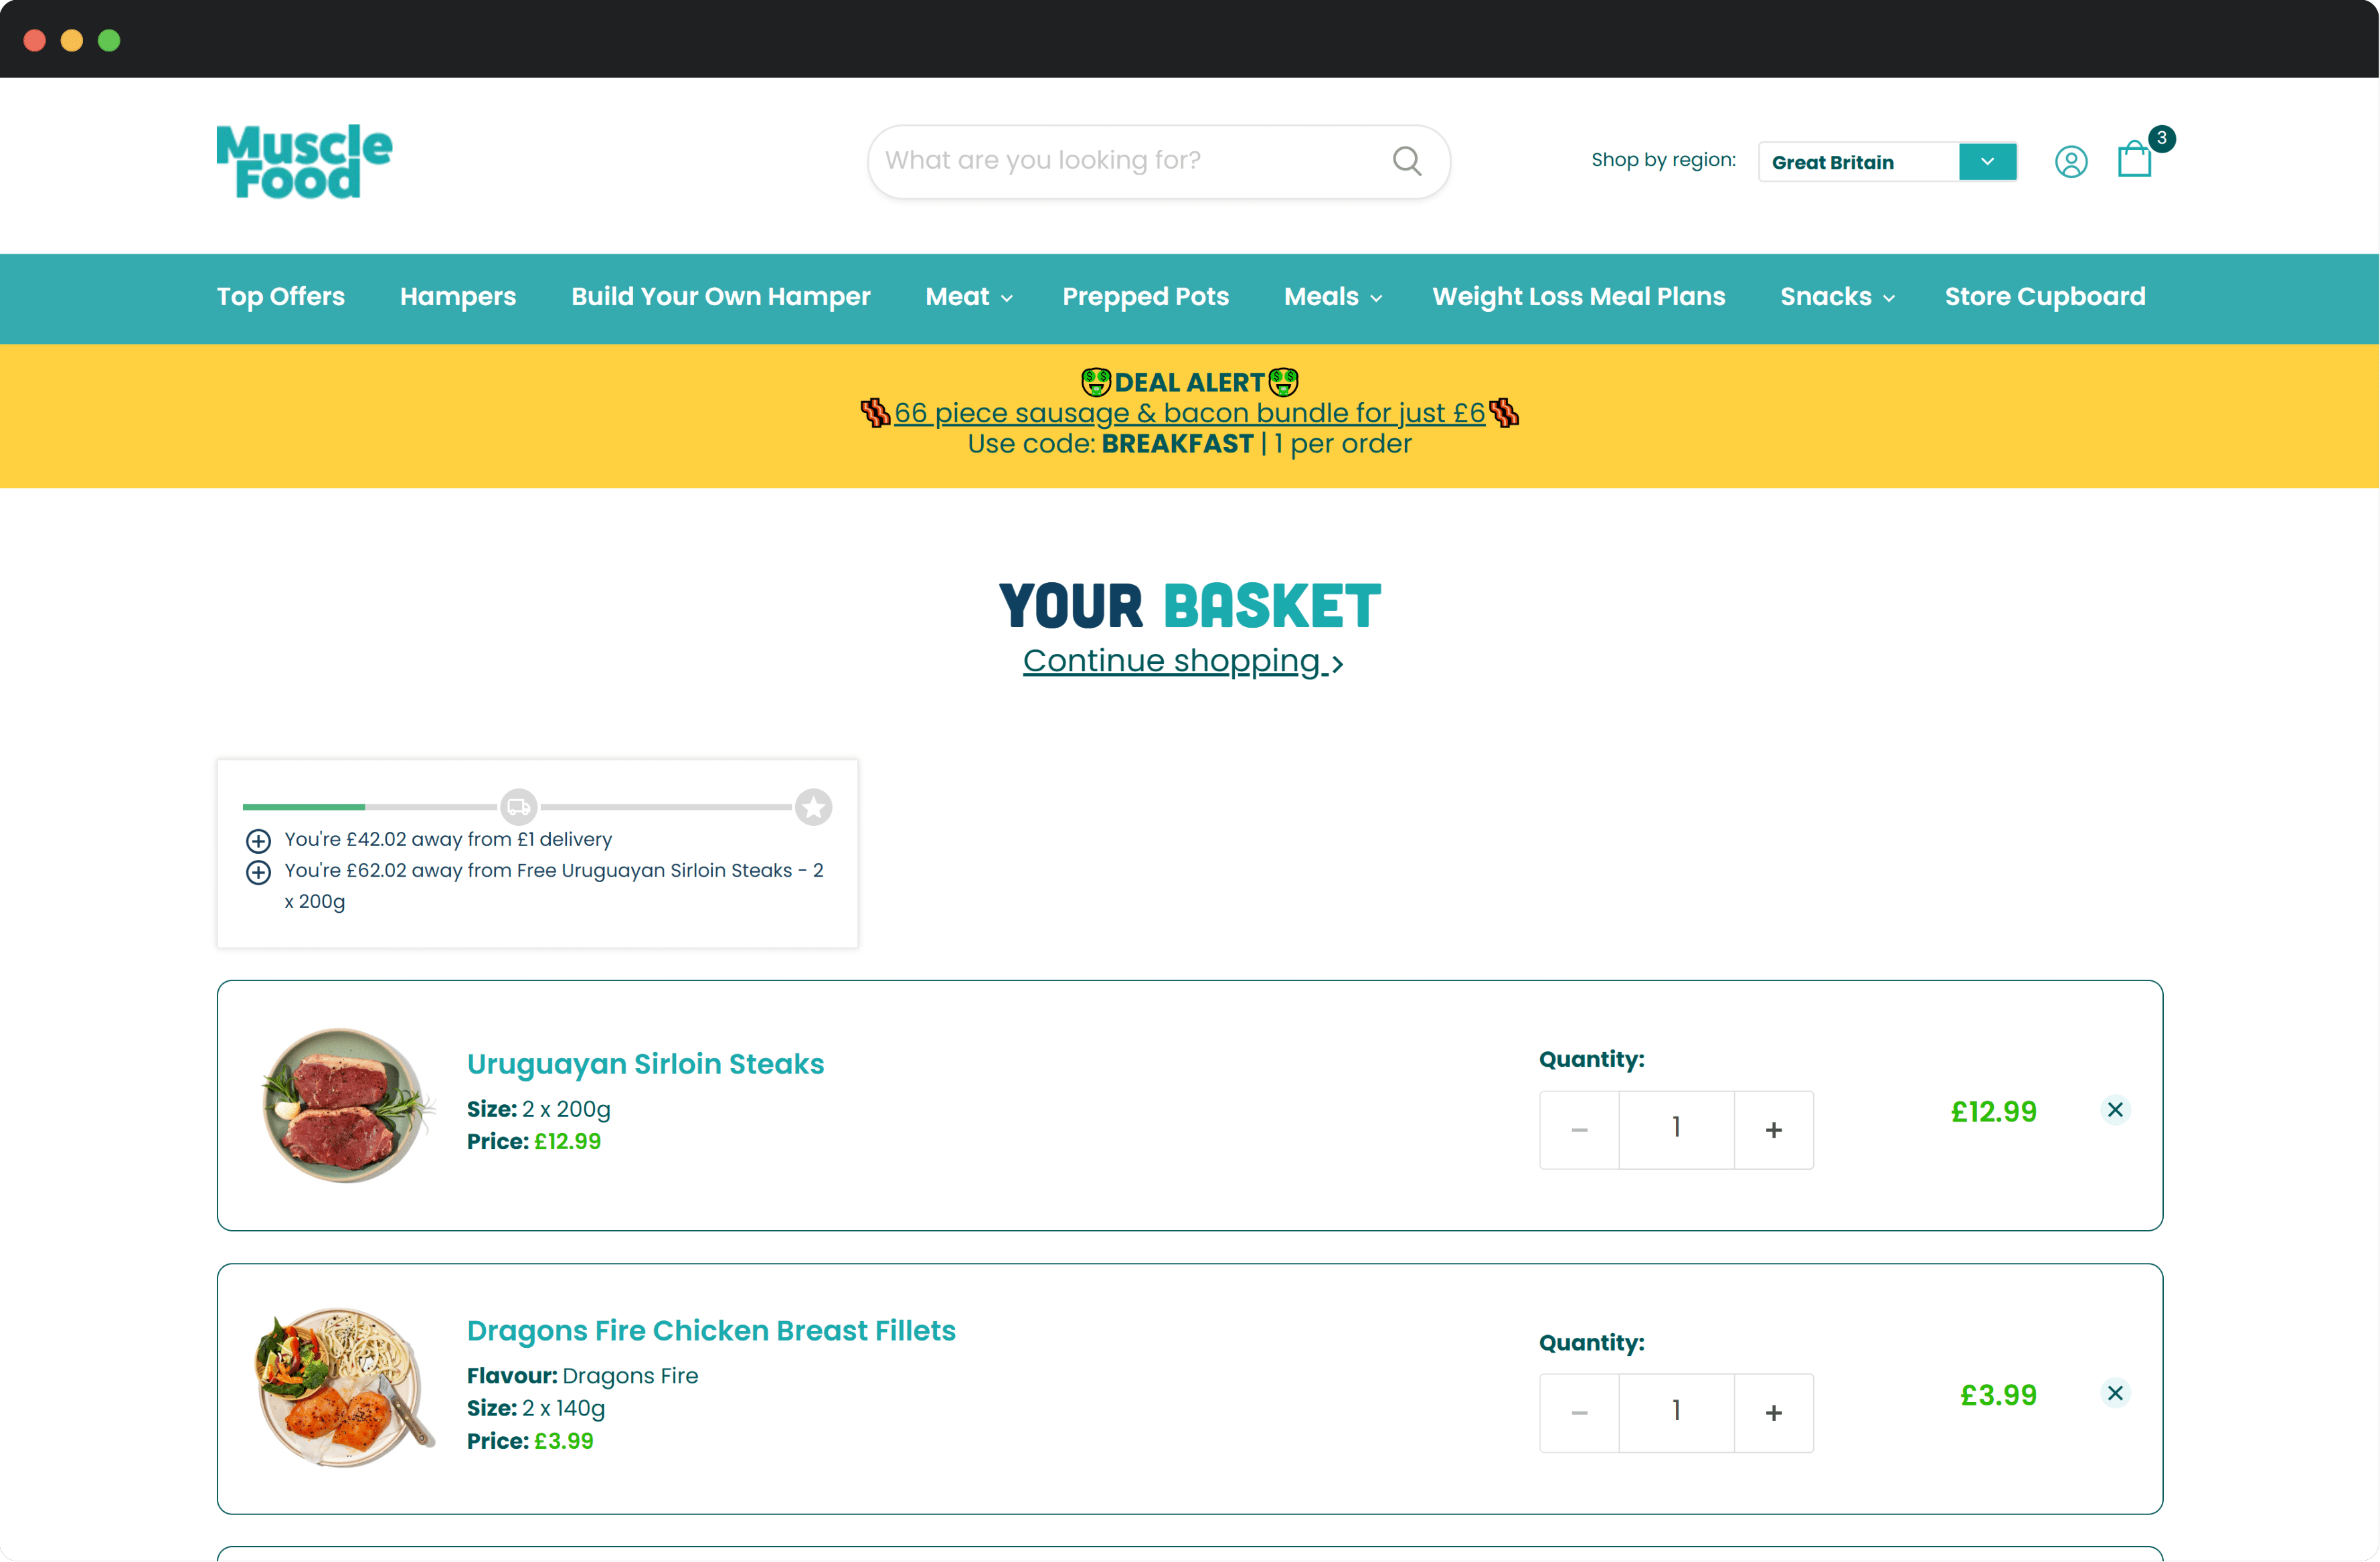
Task: Click 'You're £42.02 away from £1 delivery'
Action: point(448,840)
